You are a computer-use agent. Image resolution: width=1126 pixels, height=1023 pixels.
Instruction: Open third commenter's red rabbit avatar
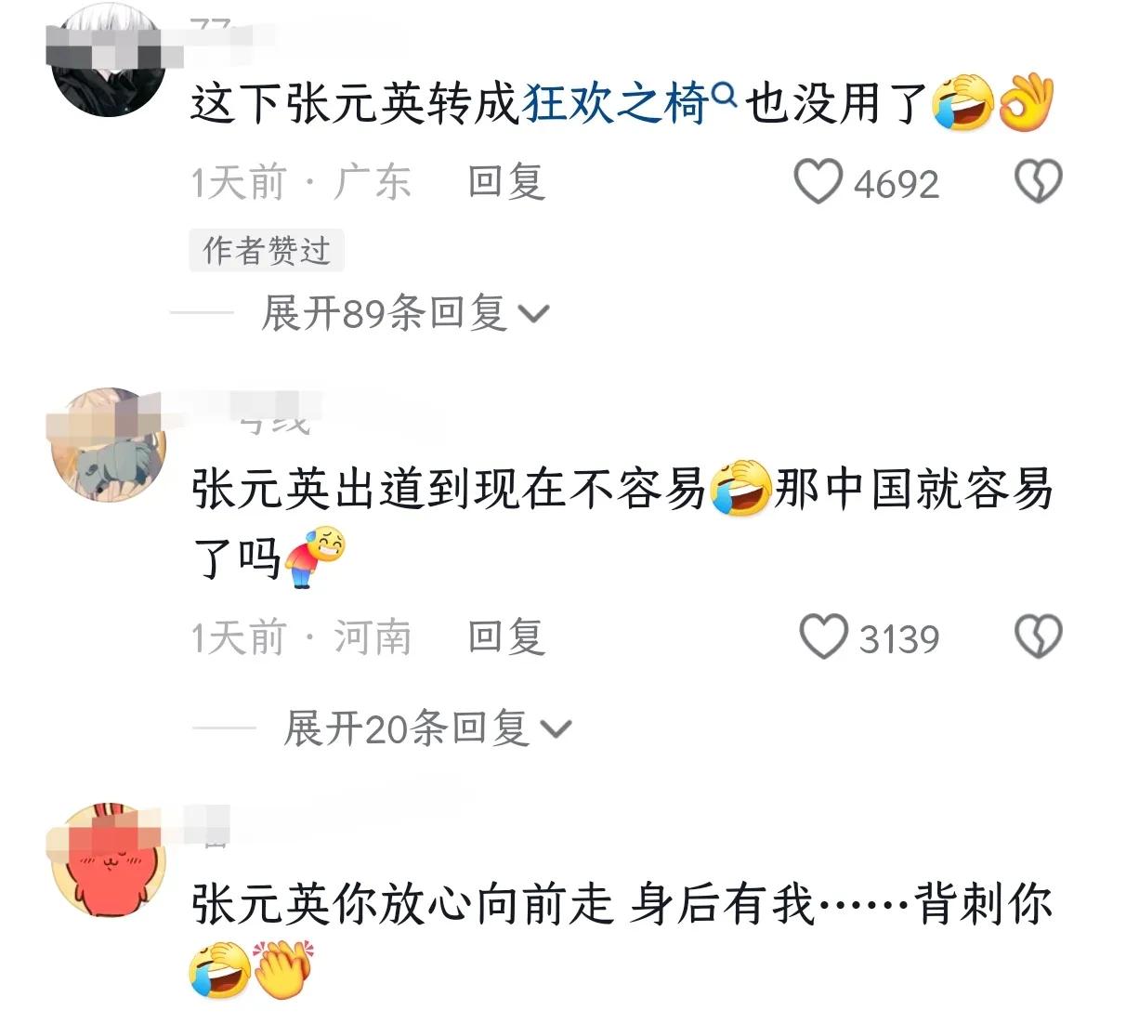pyautogui.click(x=108, y=861)
